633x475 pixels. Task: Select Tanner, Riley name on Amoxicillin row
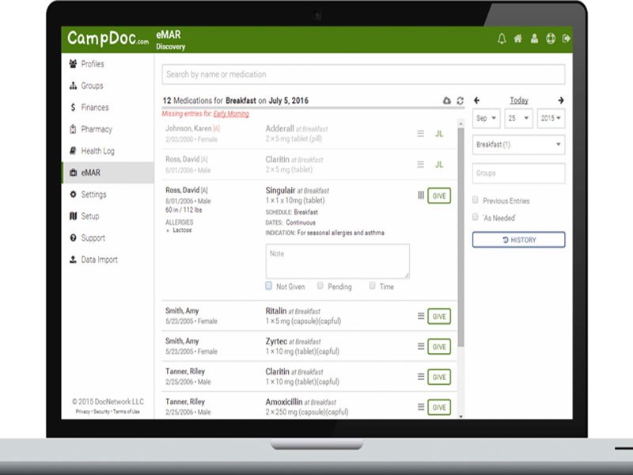[x=185, y=401]
